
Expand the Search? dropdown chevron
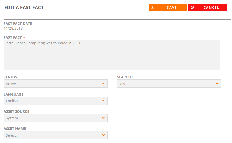(217, 84)
